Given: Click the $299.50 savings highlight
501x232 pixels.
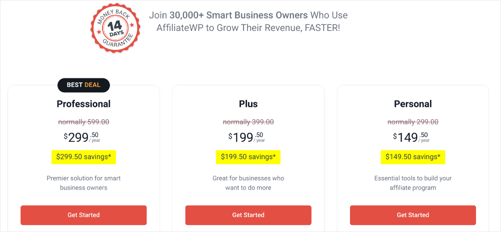Looking at the screenshot, I should (83, 157).
